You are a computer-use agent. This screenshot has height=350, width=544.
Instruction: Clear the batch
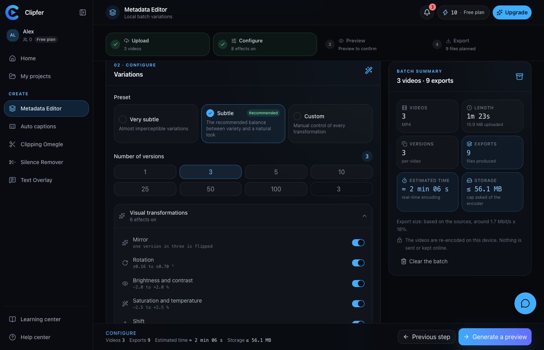[424, 261]
